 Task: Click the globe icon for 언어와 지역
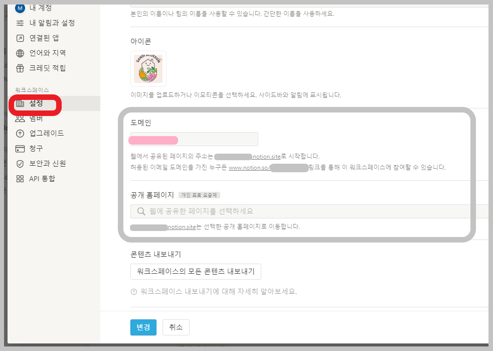point(19,53)
